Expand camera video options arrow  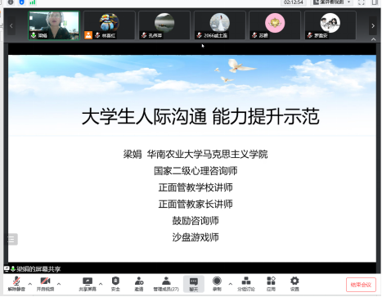[x=59, y=284]
